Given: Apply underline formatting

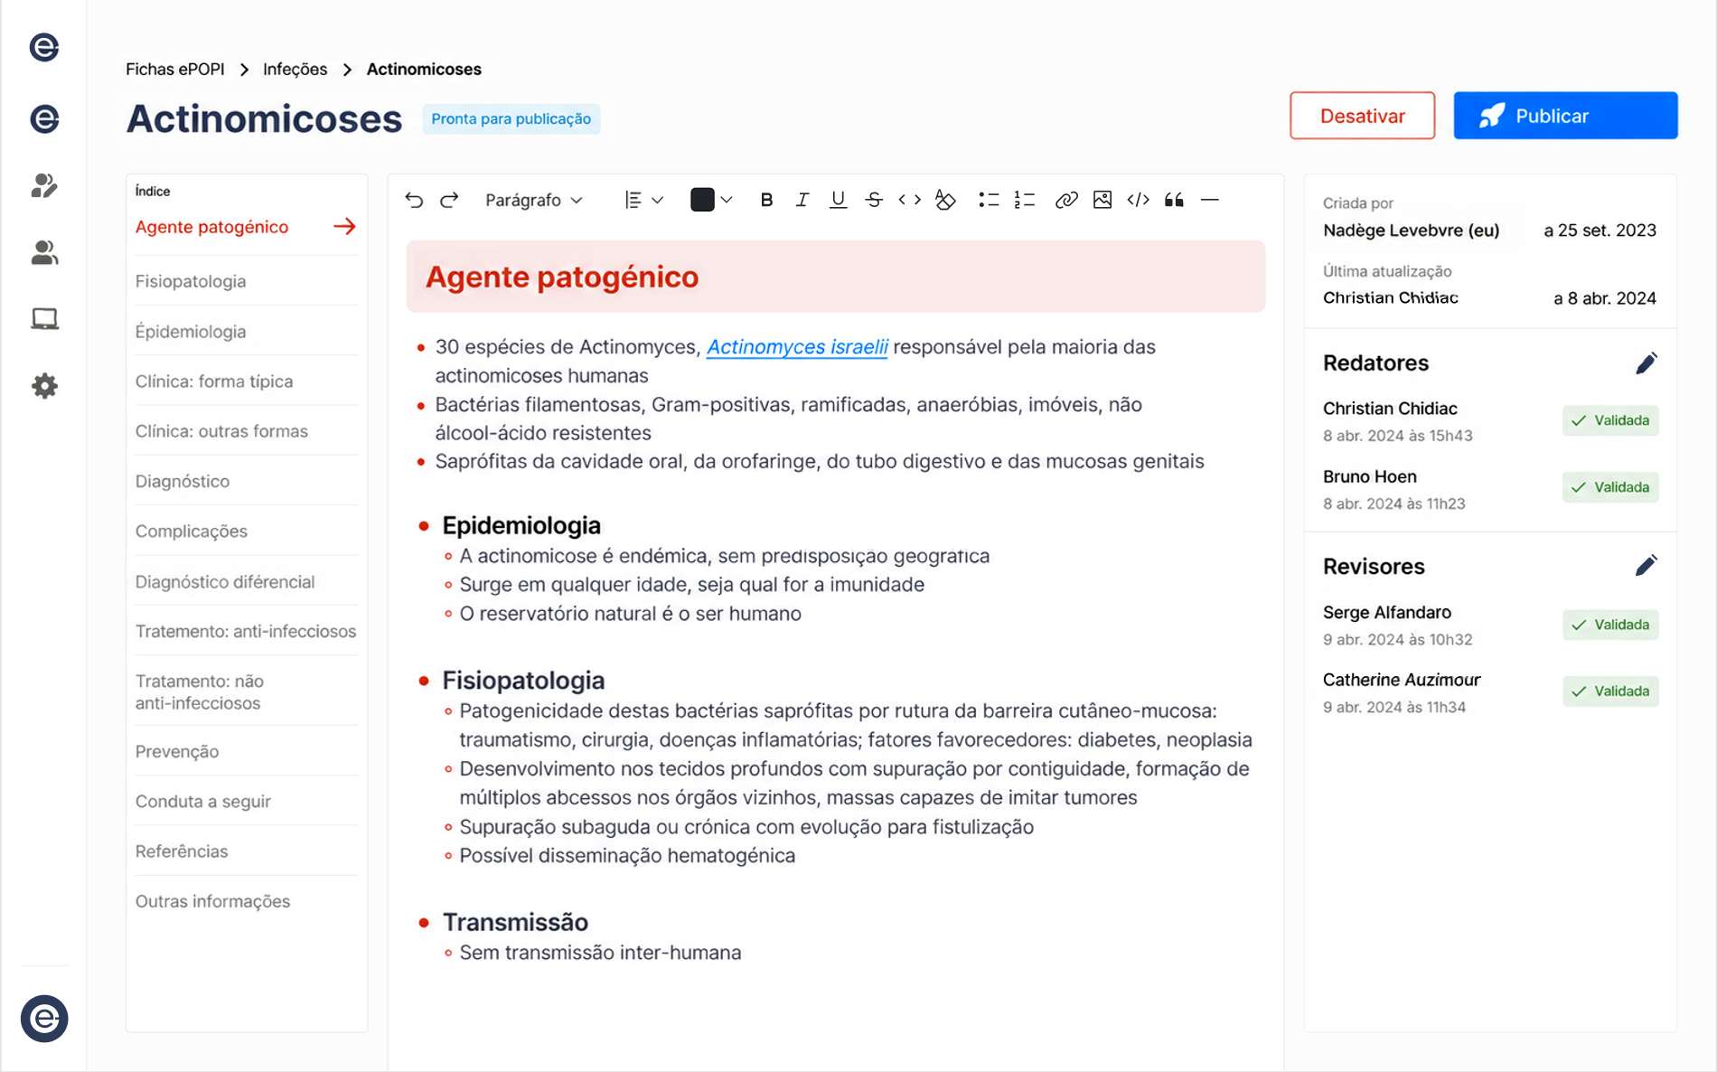Looking at the screenshot, I should click(x=838, y=200).
